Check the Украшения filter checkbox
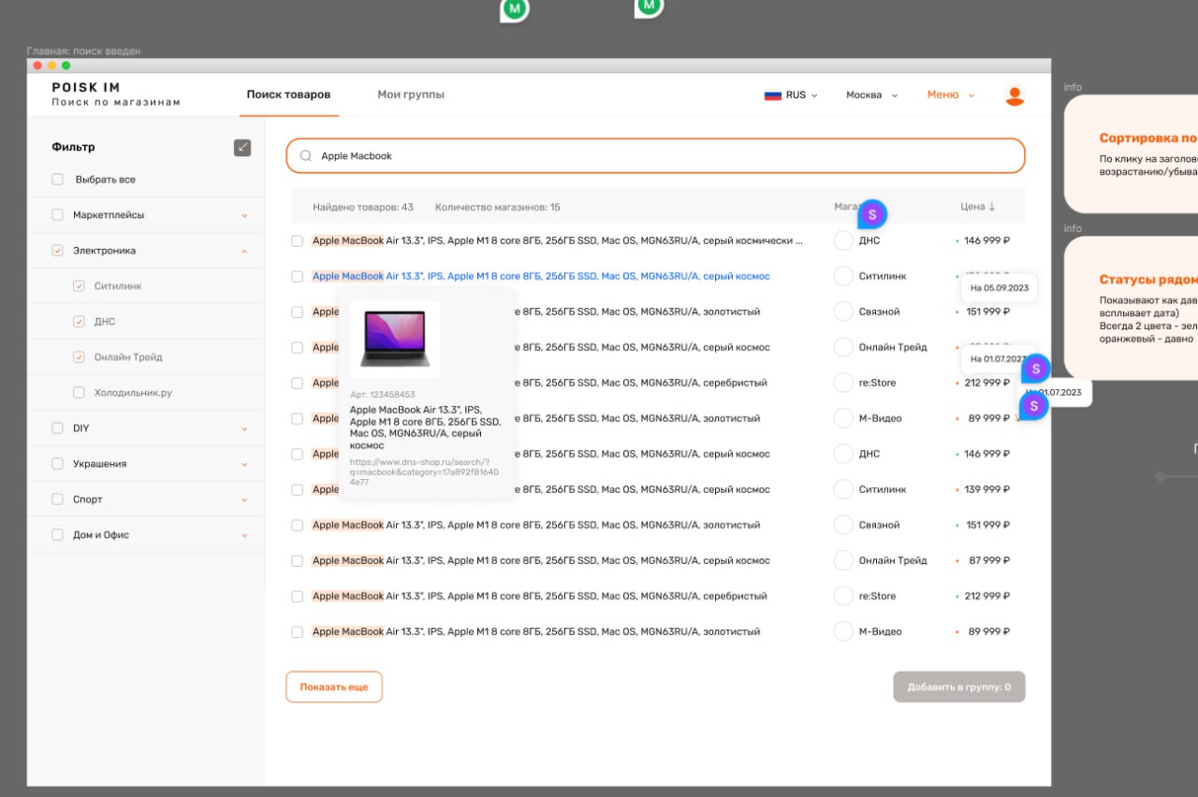 click(x=57, y=464)
